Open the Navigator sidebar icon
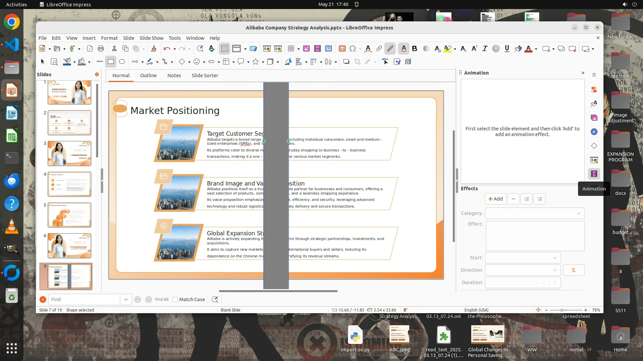The width and height of the screenshot is (643, 361). tap(594, 132)
